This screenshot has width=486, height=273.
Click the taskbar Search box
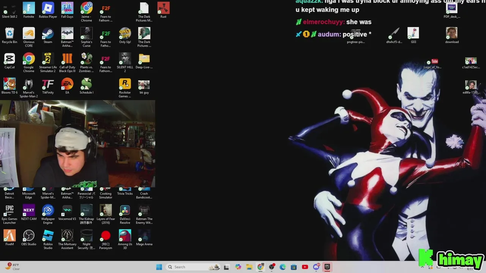(194, 267)
